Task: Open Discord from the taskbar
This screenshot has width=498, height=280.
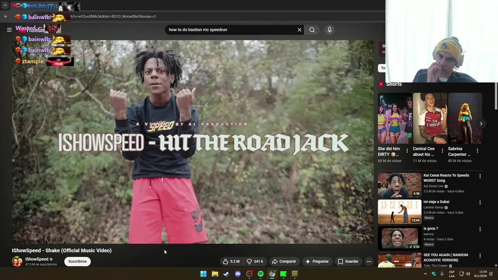Action: 238,274
